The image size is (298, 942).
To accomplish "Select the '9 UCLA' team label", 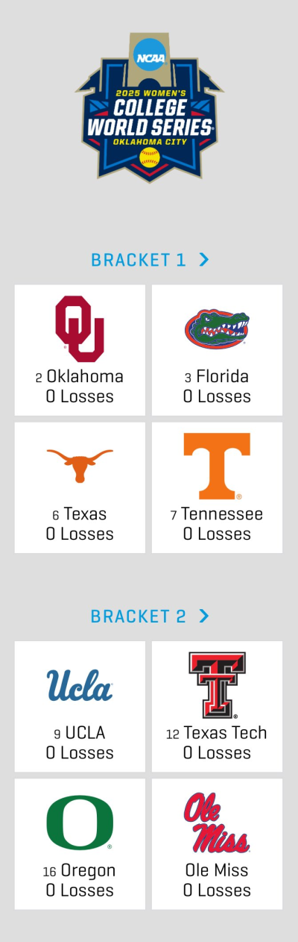I will click(x=80, y=733).
